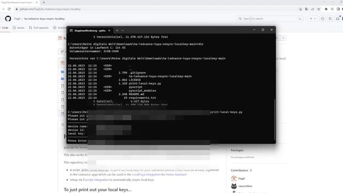
Task: Select the Eingabeaufforderung - python terminal tab
Action: pyautogui.click(x=90, y=31)
